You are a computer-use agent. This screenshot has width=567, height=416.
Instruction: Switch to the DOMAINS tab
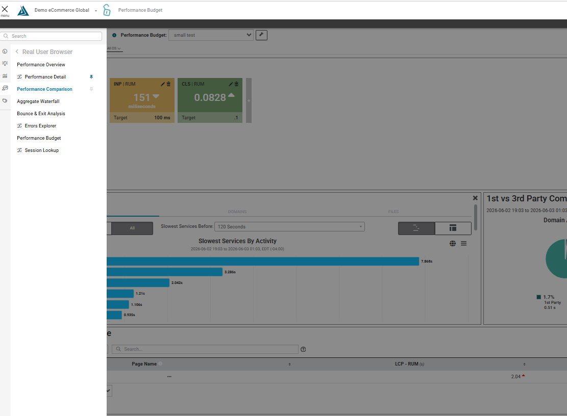coord(237,212)
